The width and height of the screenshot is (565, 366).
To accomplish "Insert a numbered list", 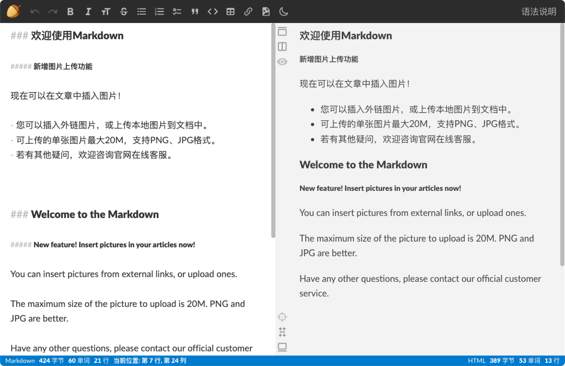I will [159, 12].
